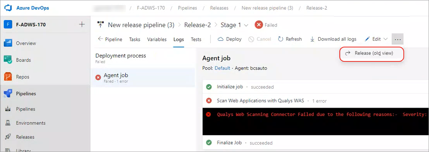Click the Default pool link
The image size is (429, 152).
222,68
